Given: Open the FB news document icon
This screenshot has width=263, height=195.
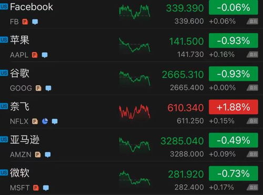Looking at the screenshot, I should [25, 22].
